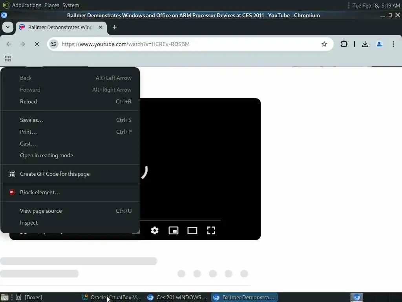Select Cast… in context menu
Viewport: 402px width, 302px height.
pyautogui.click(x=70, y=144)
